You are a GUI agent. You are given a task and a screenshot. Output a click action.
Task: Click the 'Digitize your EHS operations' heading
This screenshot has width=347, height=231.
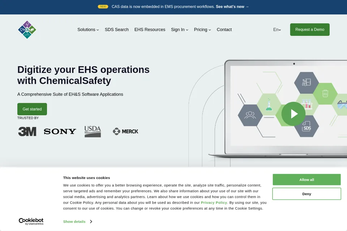click(83, 75)
